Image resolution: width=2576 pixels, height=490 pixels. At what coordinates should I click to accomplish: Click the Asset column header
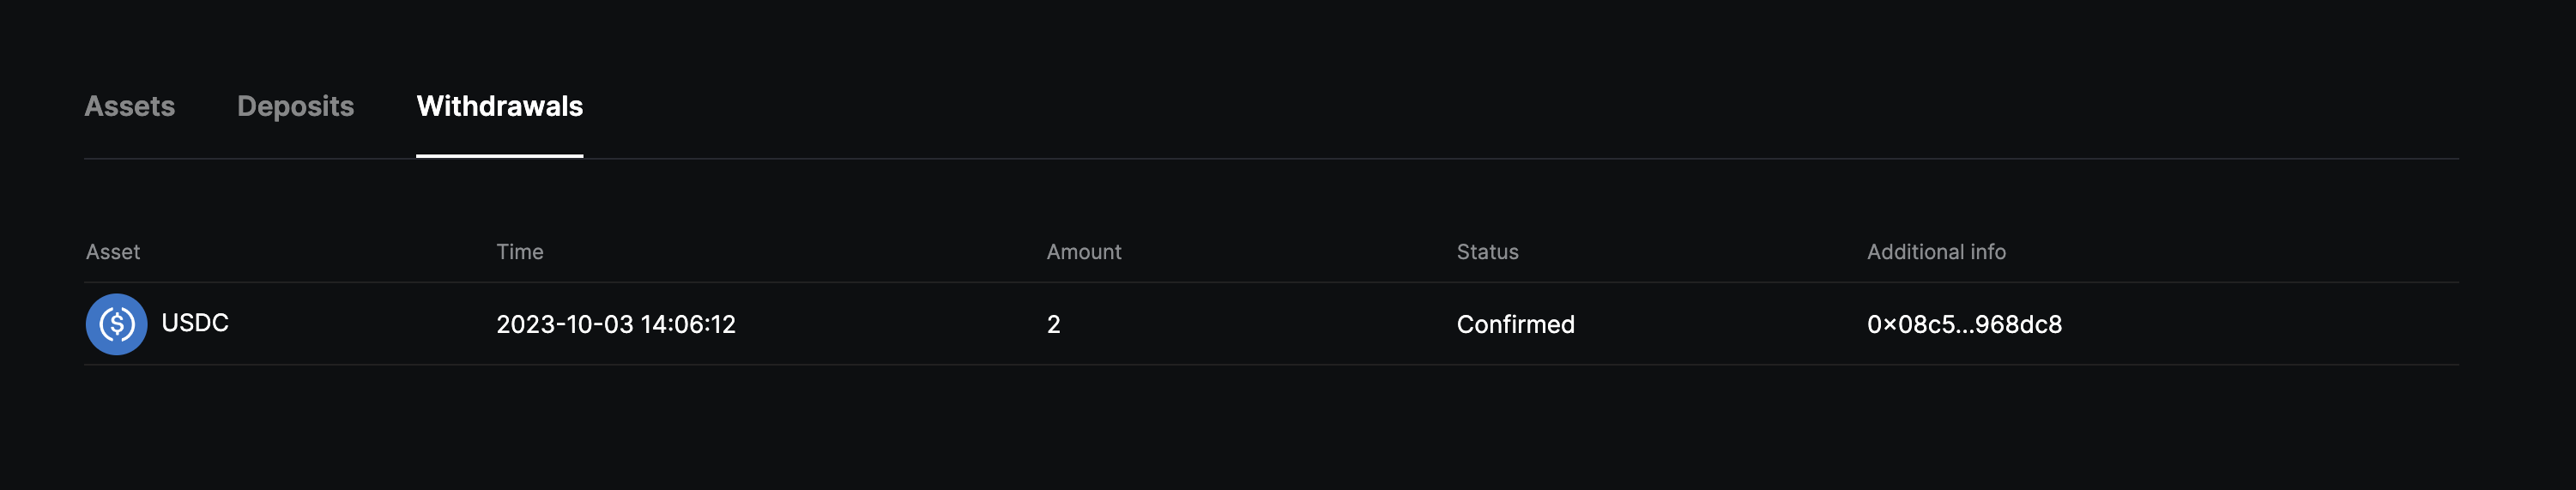pos(113,252)
